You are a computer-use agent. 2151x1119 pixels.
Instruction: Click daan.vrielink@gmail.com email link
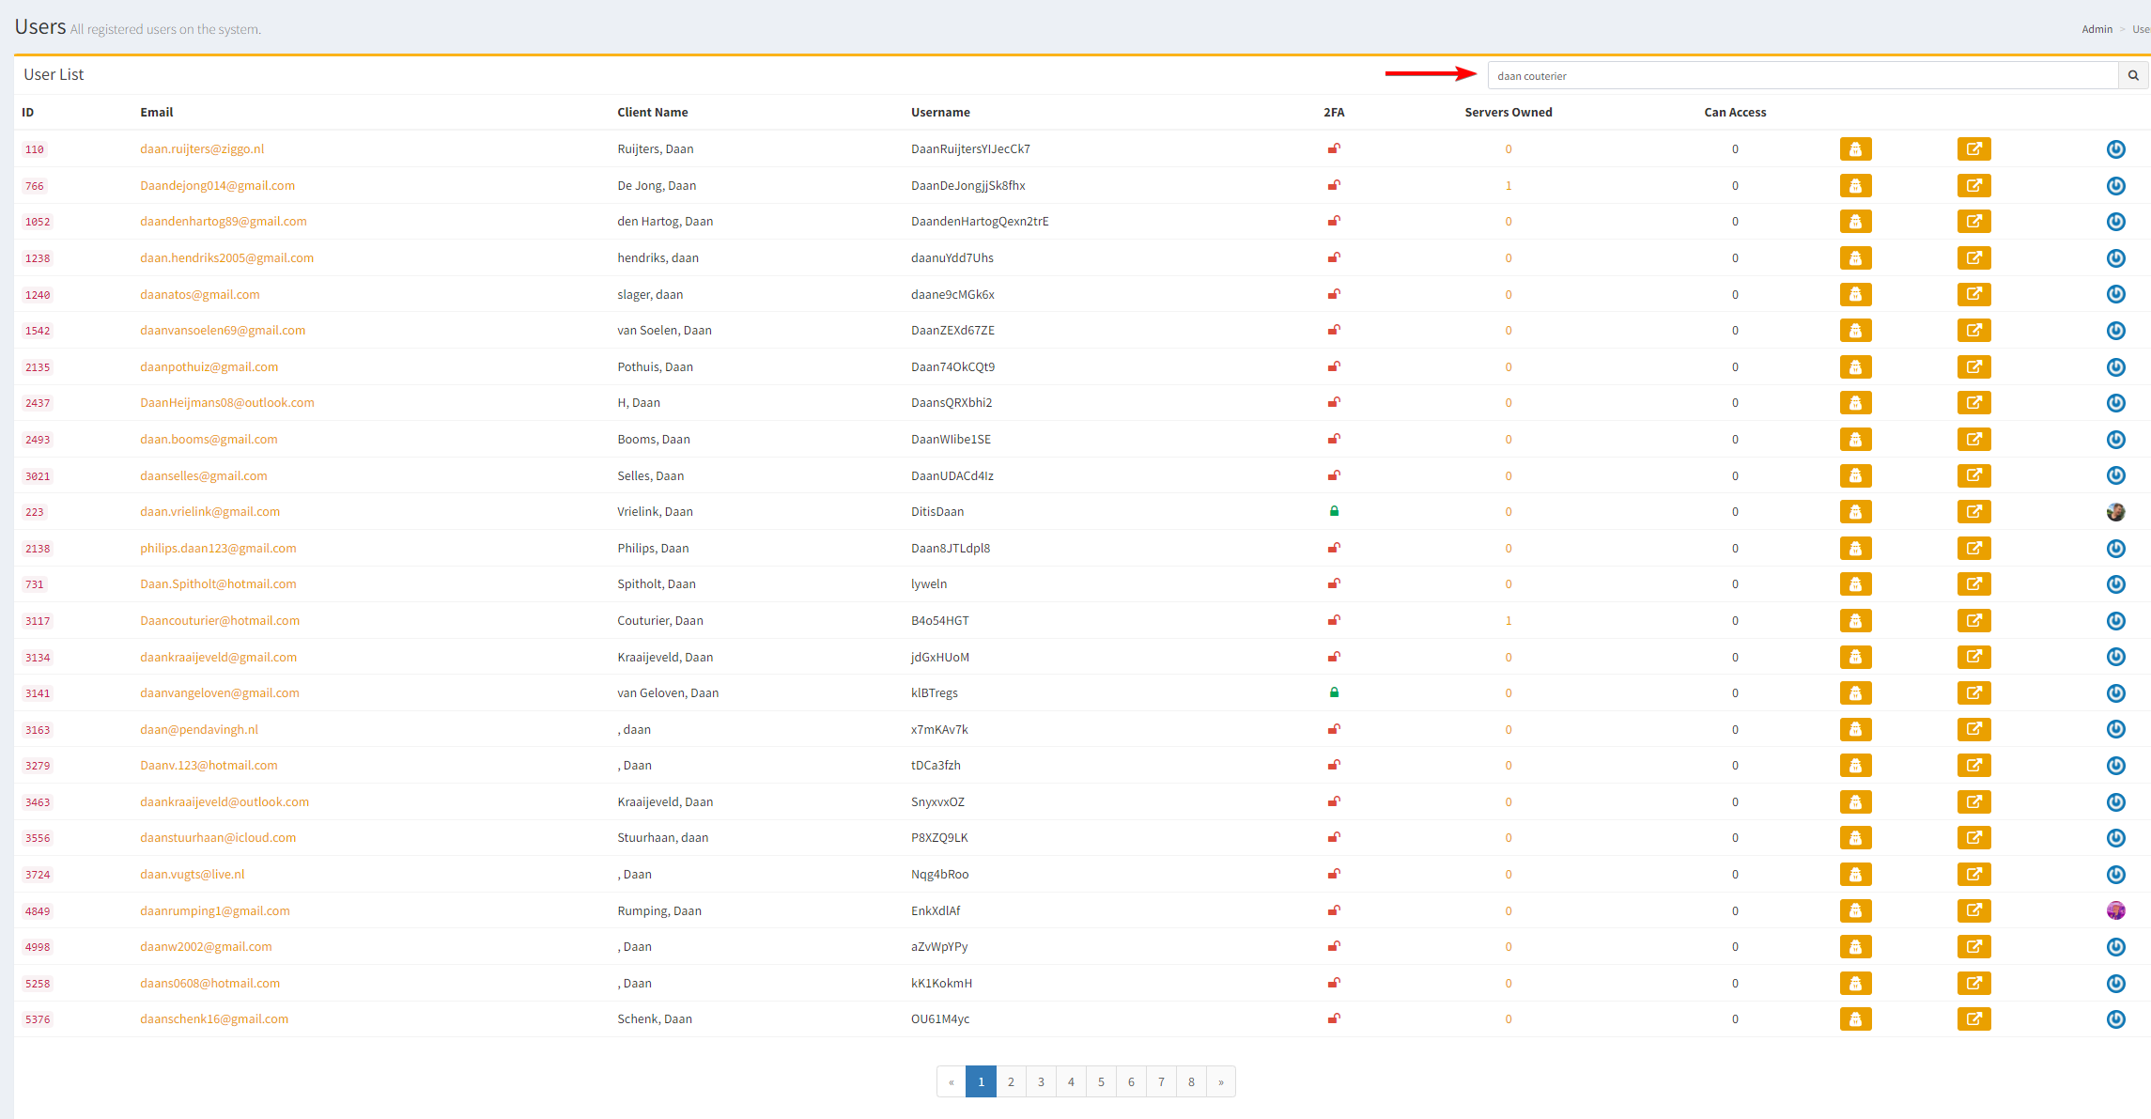tap(209, 512)
